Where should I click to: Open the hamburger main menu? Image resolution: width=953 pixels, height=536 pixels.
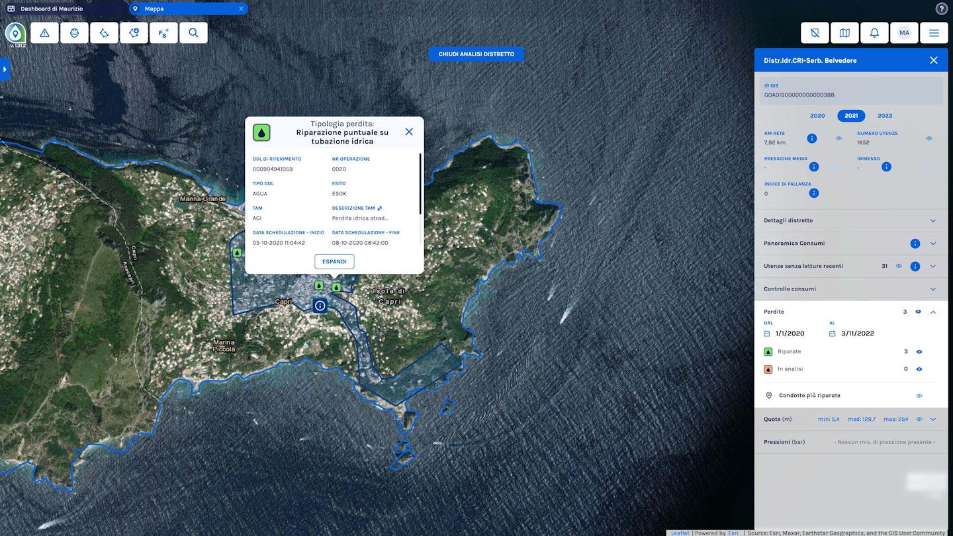[934, 33]
